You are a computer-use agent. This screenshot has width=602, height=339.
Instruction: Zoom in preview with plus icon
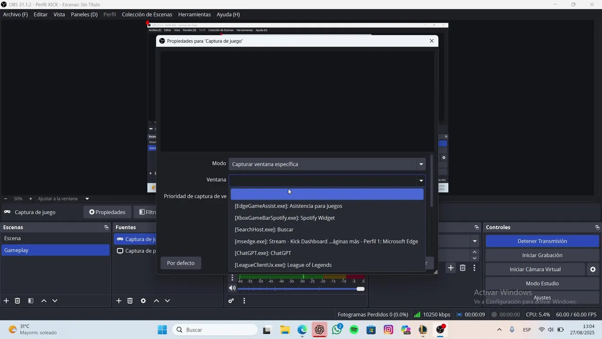click(x=31, y=199)
